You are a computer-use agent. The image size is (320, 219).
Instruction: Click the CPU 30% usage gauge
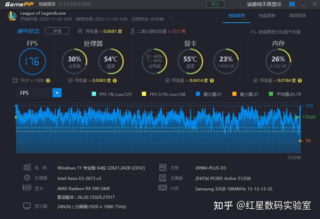point(74,61)
